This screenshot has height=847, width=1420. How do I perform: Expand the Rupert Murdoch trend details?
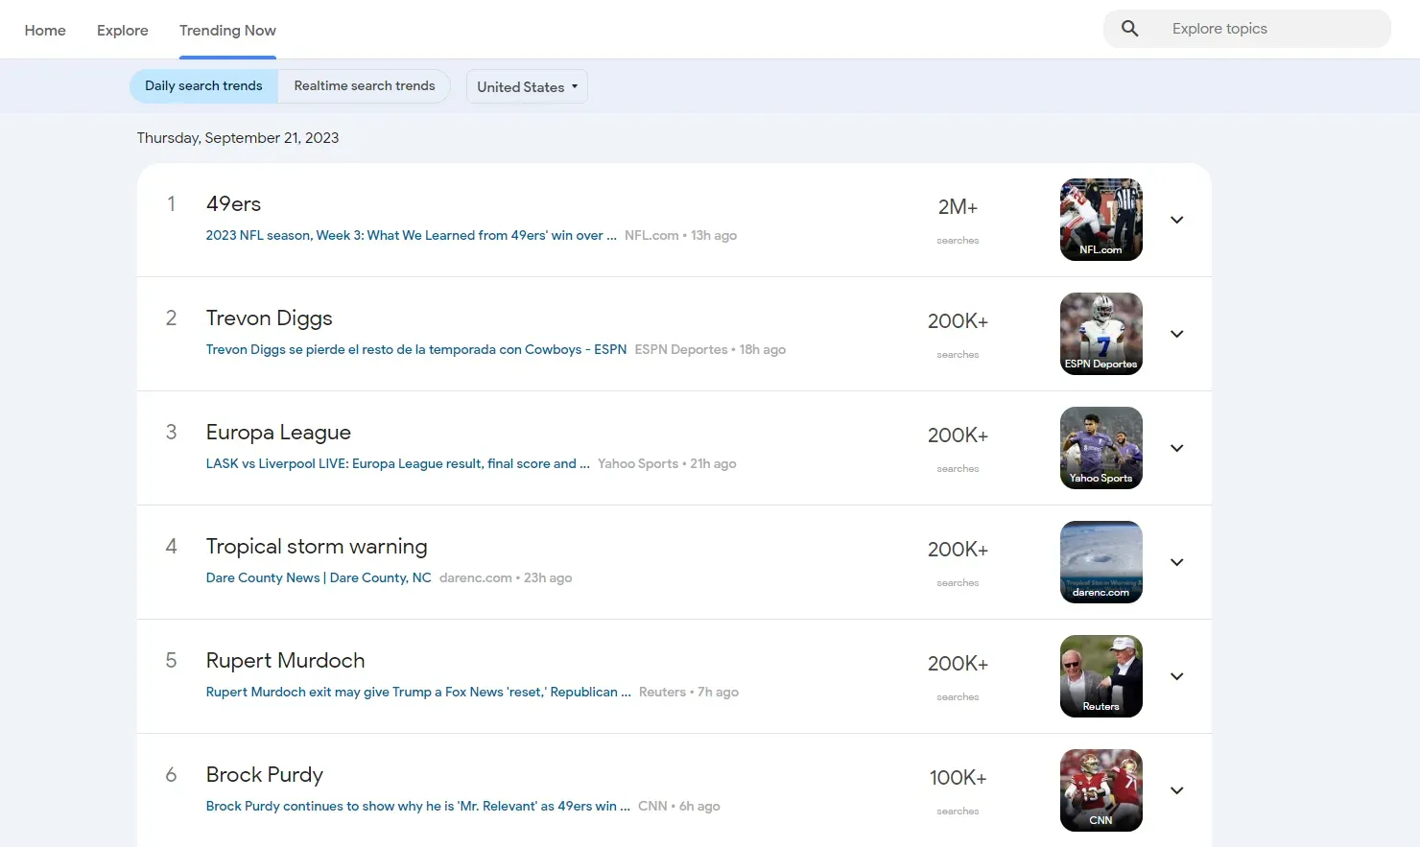[1176, 676]
